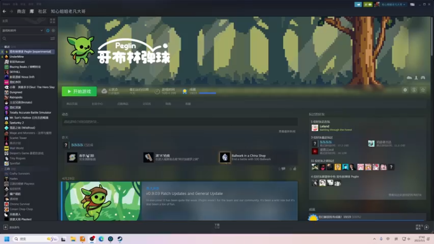The image size is (434, 244).
Task: Open the green friends notification button
Action: 368,4
